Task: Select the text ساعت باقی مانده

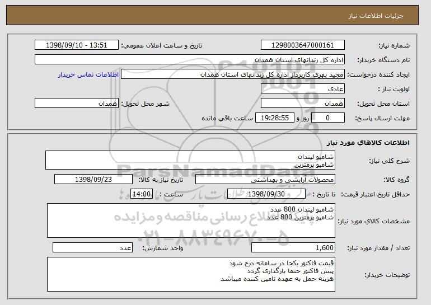Action: coord(227,118)
